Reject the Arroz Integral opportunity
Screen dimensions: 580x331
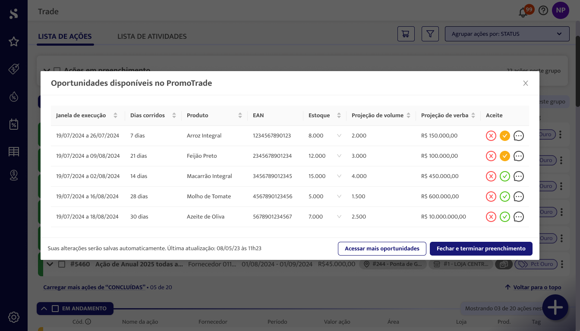[491, 136]
